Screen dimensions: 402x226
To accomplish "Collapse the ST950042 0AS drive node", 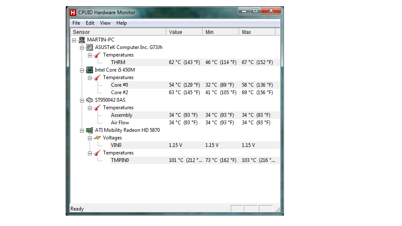I will point(82,100).
